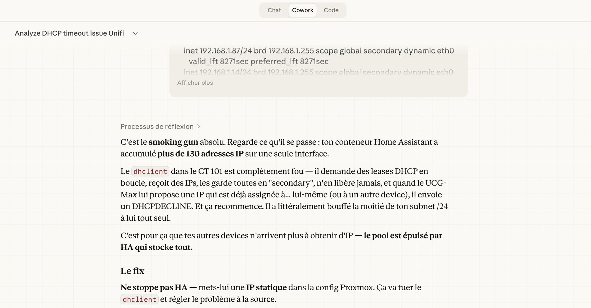Click bold phrase "HA qui stocke tout."
Screen dimensions: 591x308
156,247
